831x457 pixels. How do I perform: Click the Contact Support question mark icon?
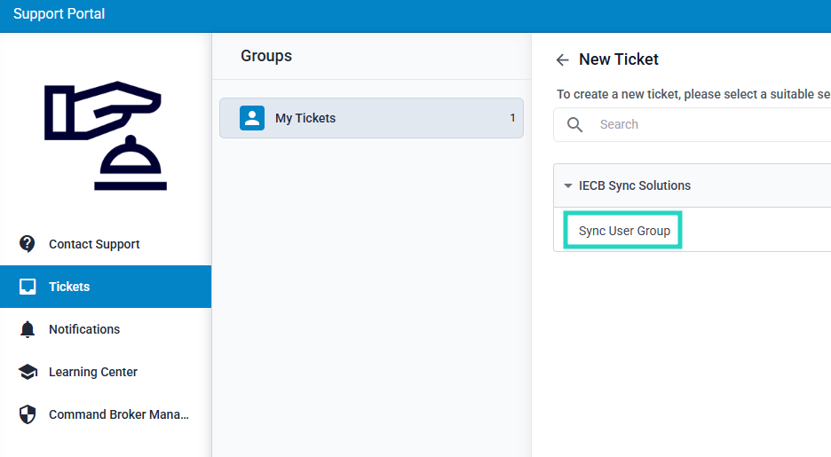pyautogui.click(x=28, y=244)
